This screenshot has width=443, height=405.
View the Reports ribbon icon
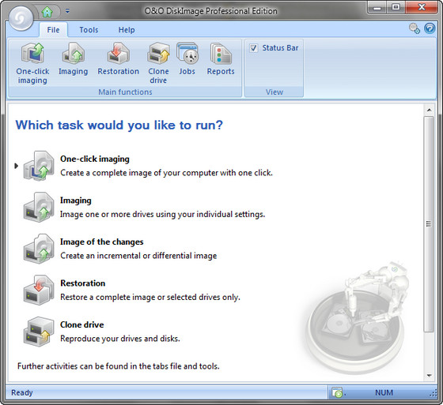point(221,59)
